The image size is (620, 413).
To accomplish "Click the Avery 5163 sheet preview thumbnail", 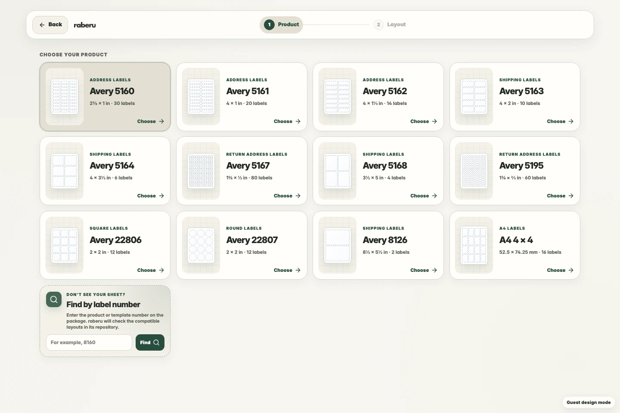I will tap(474, 97).
